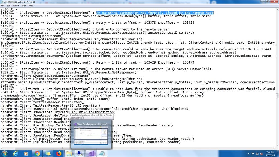Click the 'SPWebRequestExecutor.Execute()' line

coord(46,76)
